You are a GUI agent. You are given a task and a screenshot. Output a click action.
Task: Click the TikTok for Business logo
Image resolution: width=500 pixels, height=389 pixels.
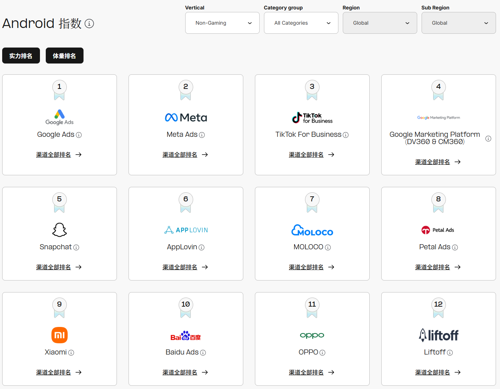(312, 117)
